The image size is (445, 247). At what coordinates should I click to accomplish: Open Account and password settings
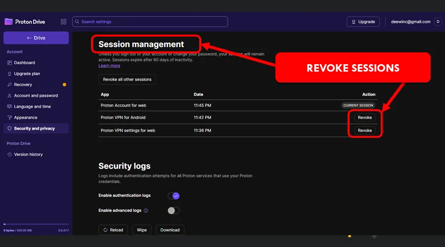pyautogui.click(x=36, y=95)
